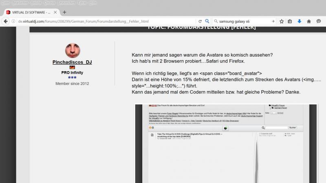This screenshot has height=183, width=326.
Task: Click the line 'style="...height:100%;...") führt.'
Action: tap(164, 86)
